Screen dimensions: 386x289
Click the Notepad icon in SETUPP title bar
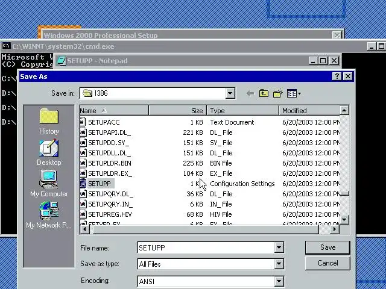(62, 61)
